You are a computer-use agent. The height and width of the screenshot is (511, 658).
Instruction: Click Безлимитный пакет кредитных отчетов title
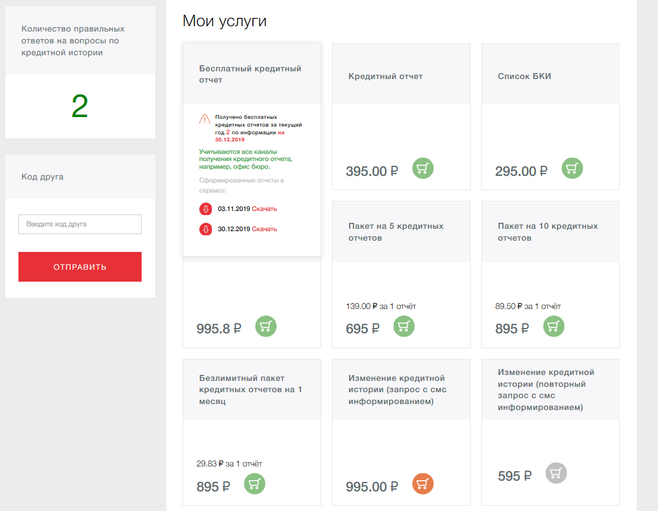pyautogui.click(x=250, y=389)
